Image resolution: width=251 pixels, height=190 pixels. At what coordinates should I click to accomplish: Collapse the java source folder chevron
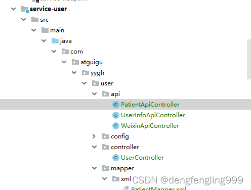coord(44,41)
